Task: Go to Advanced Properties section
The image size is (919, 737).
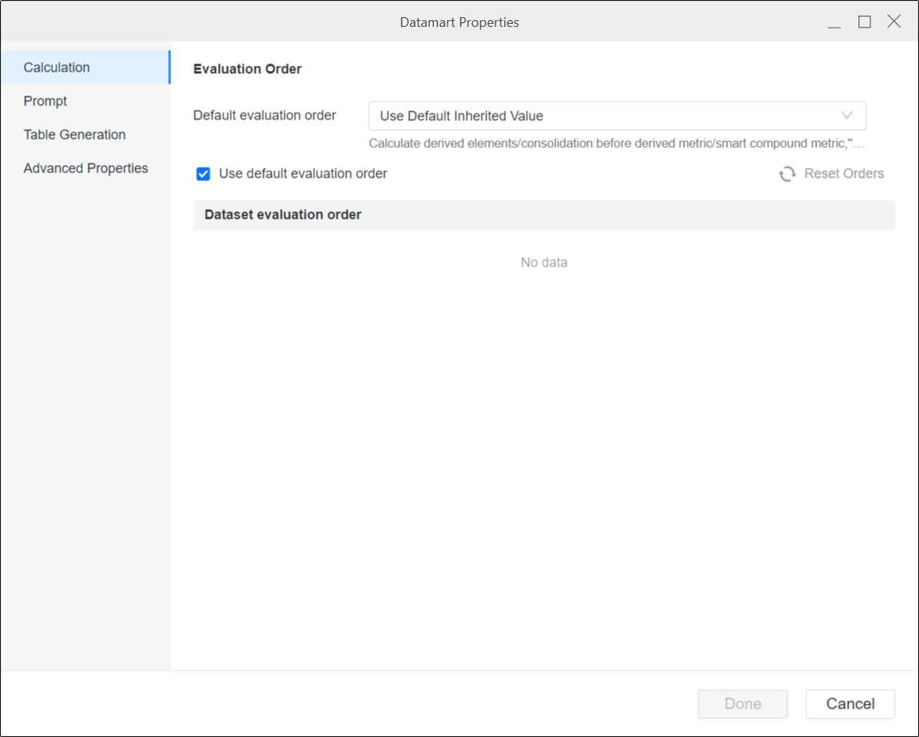Action: click(86, 168)
